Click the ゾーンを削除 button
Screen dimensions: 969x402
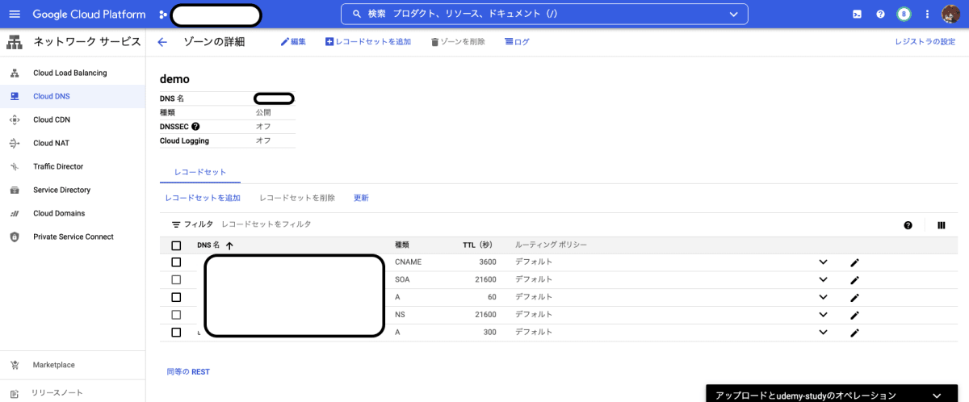point(458,42)
